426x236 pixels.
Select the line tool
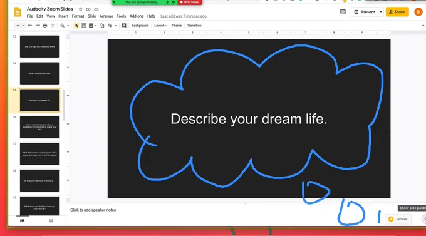[x=110, y=26]
